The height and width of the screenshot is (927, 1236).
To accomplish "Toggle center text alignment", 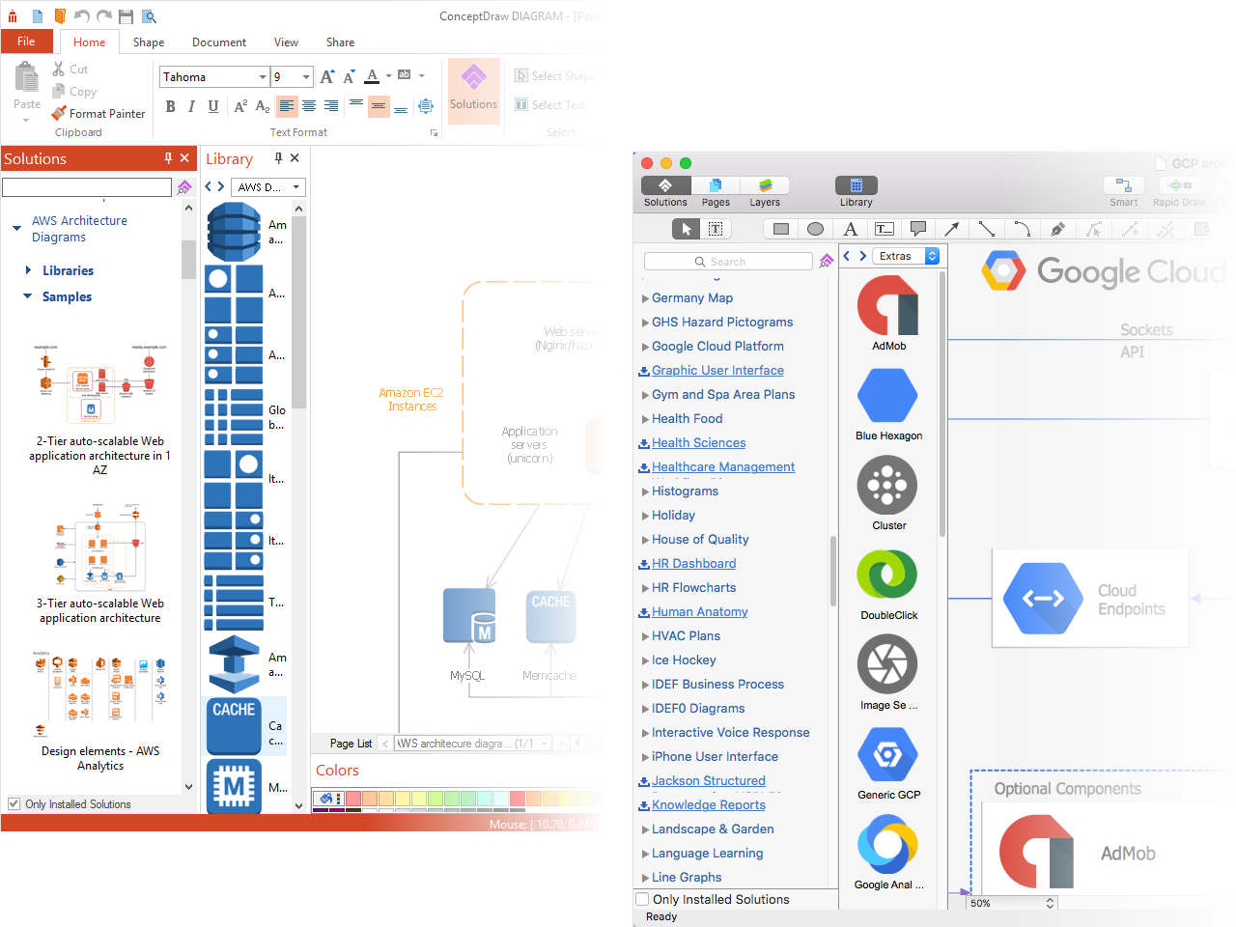I will click(309, 106).
